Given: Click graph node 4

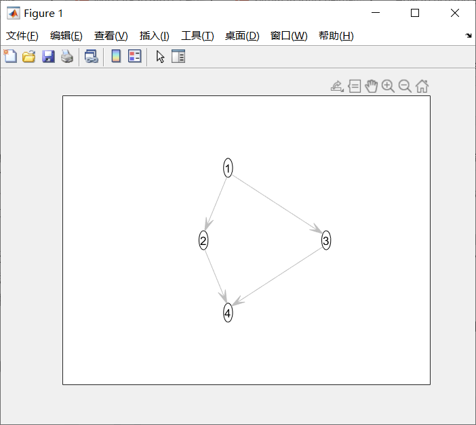Looking at the screenshot, I should point(228,313).
